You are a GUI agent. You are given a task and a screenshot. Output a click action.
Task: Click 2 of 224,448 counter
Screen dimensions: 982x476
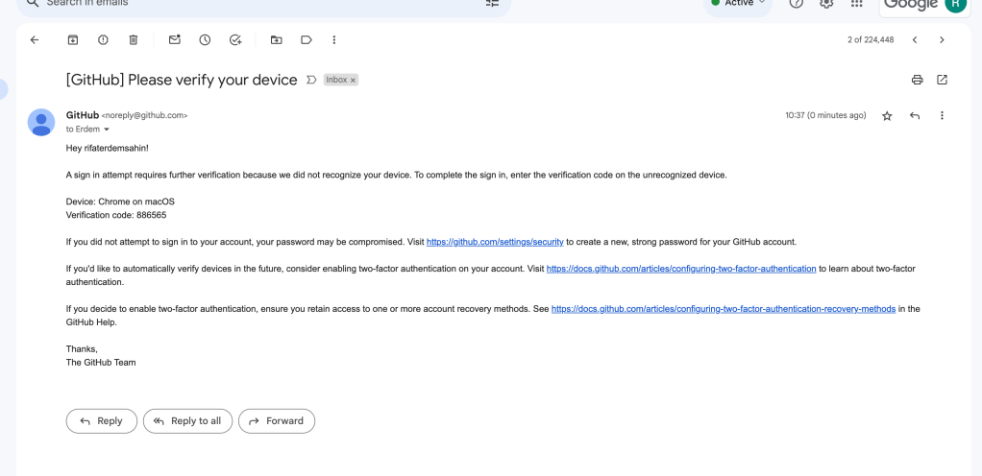pos(871,40)
